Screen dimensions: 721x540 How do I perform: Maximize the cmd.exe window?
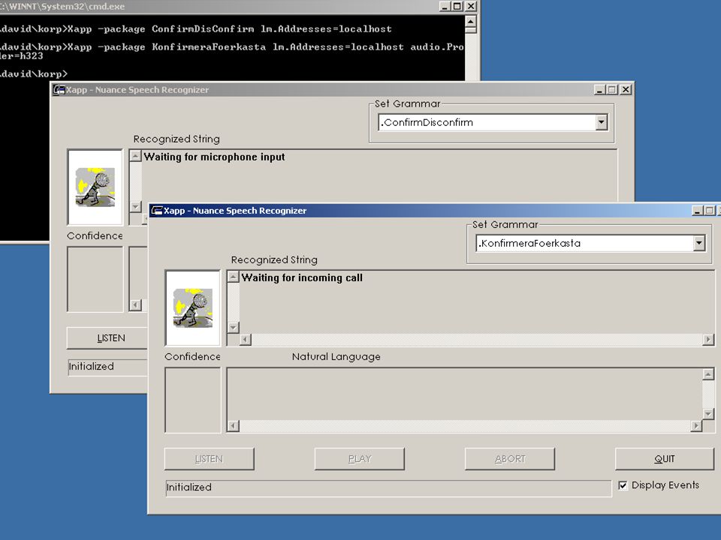[x=457, y=6]
